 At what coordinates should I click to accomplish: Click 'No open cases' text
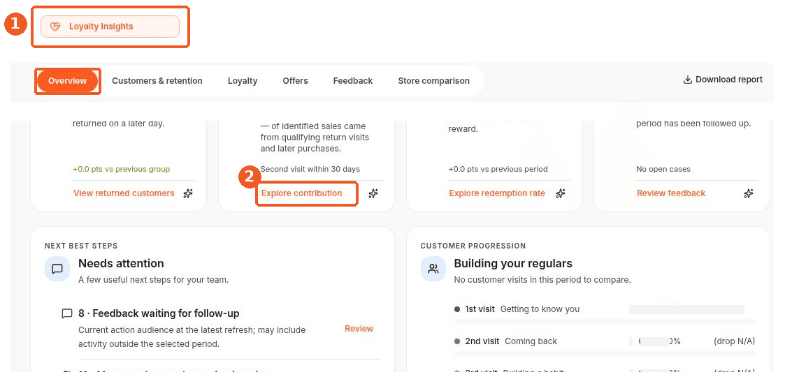[663, 169]
